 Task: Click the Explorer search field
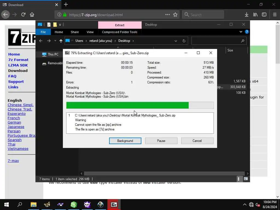[x=219, y=41]
